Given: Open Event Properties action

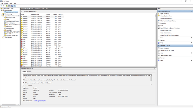Looking at the screenshot, I should point(165,48).
